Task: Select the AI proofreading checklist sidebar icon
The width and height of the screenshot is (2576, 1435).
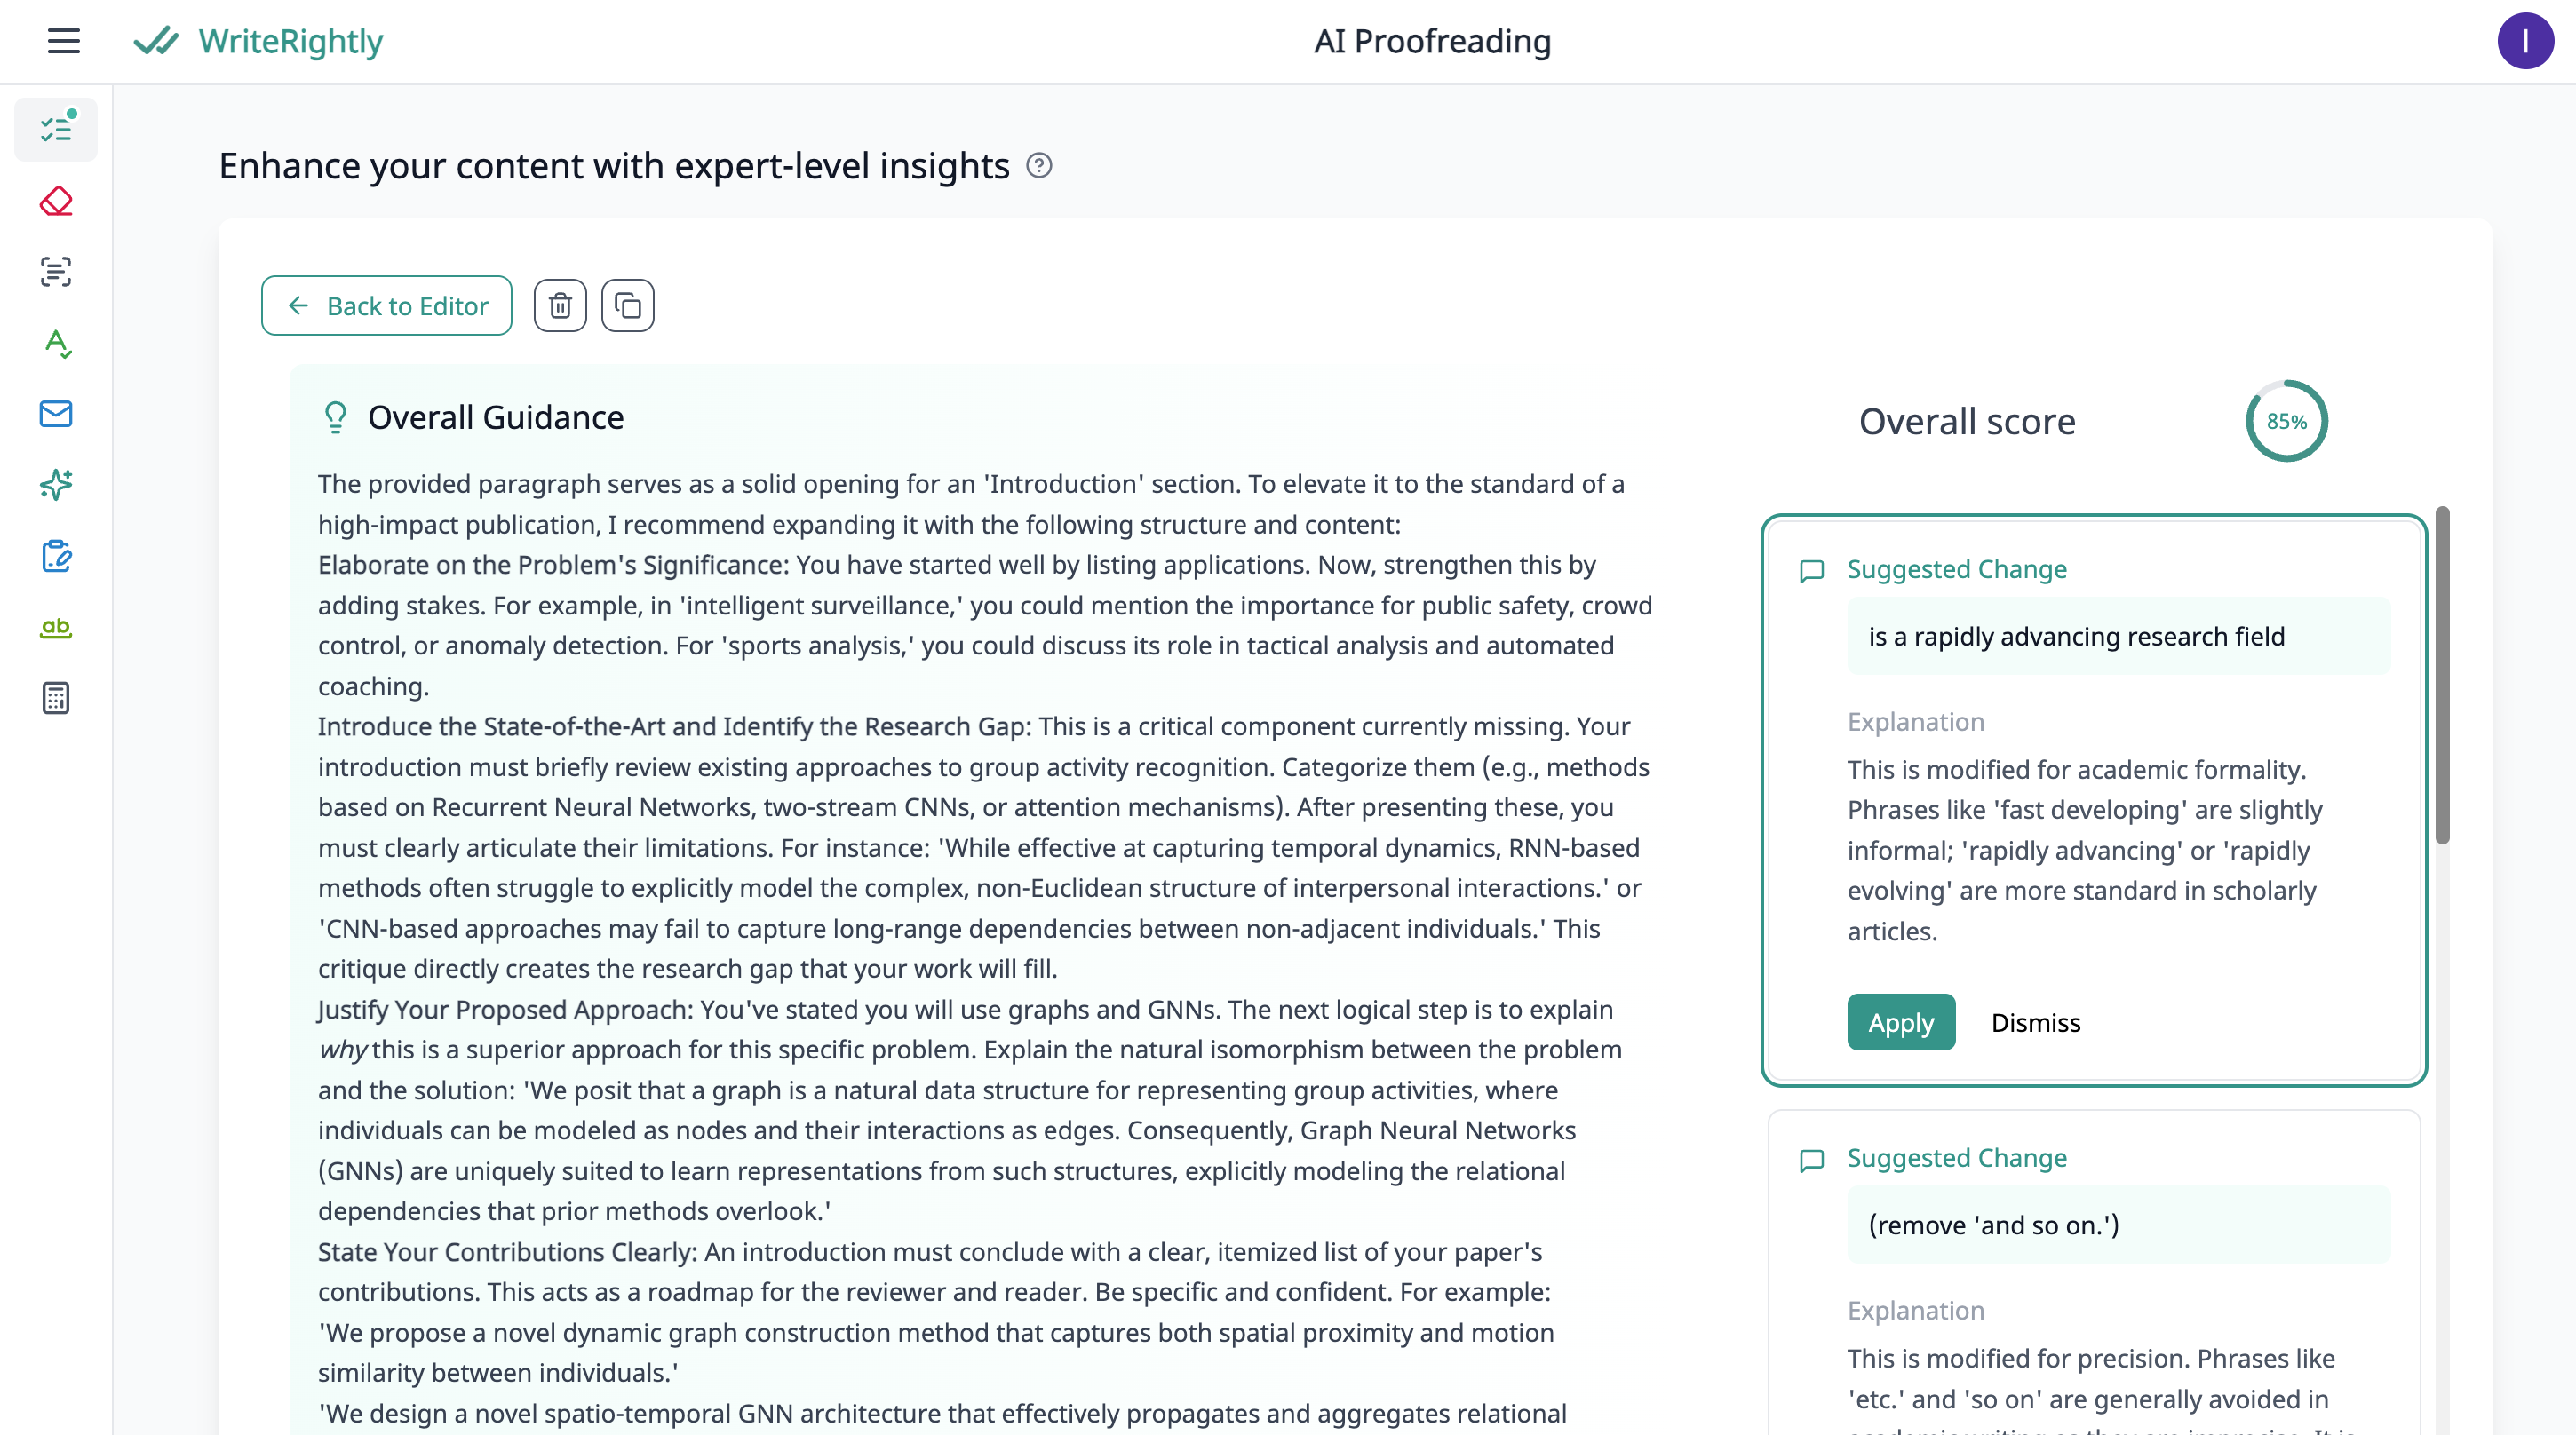Action: coord(56,129)
